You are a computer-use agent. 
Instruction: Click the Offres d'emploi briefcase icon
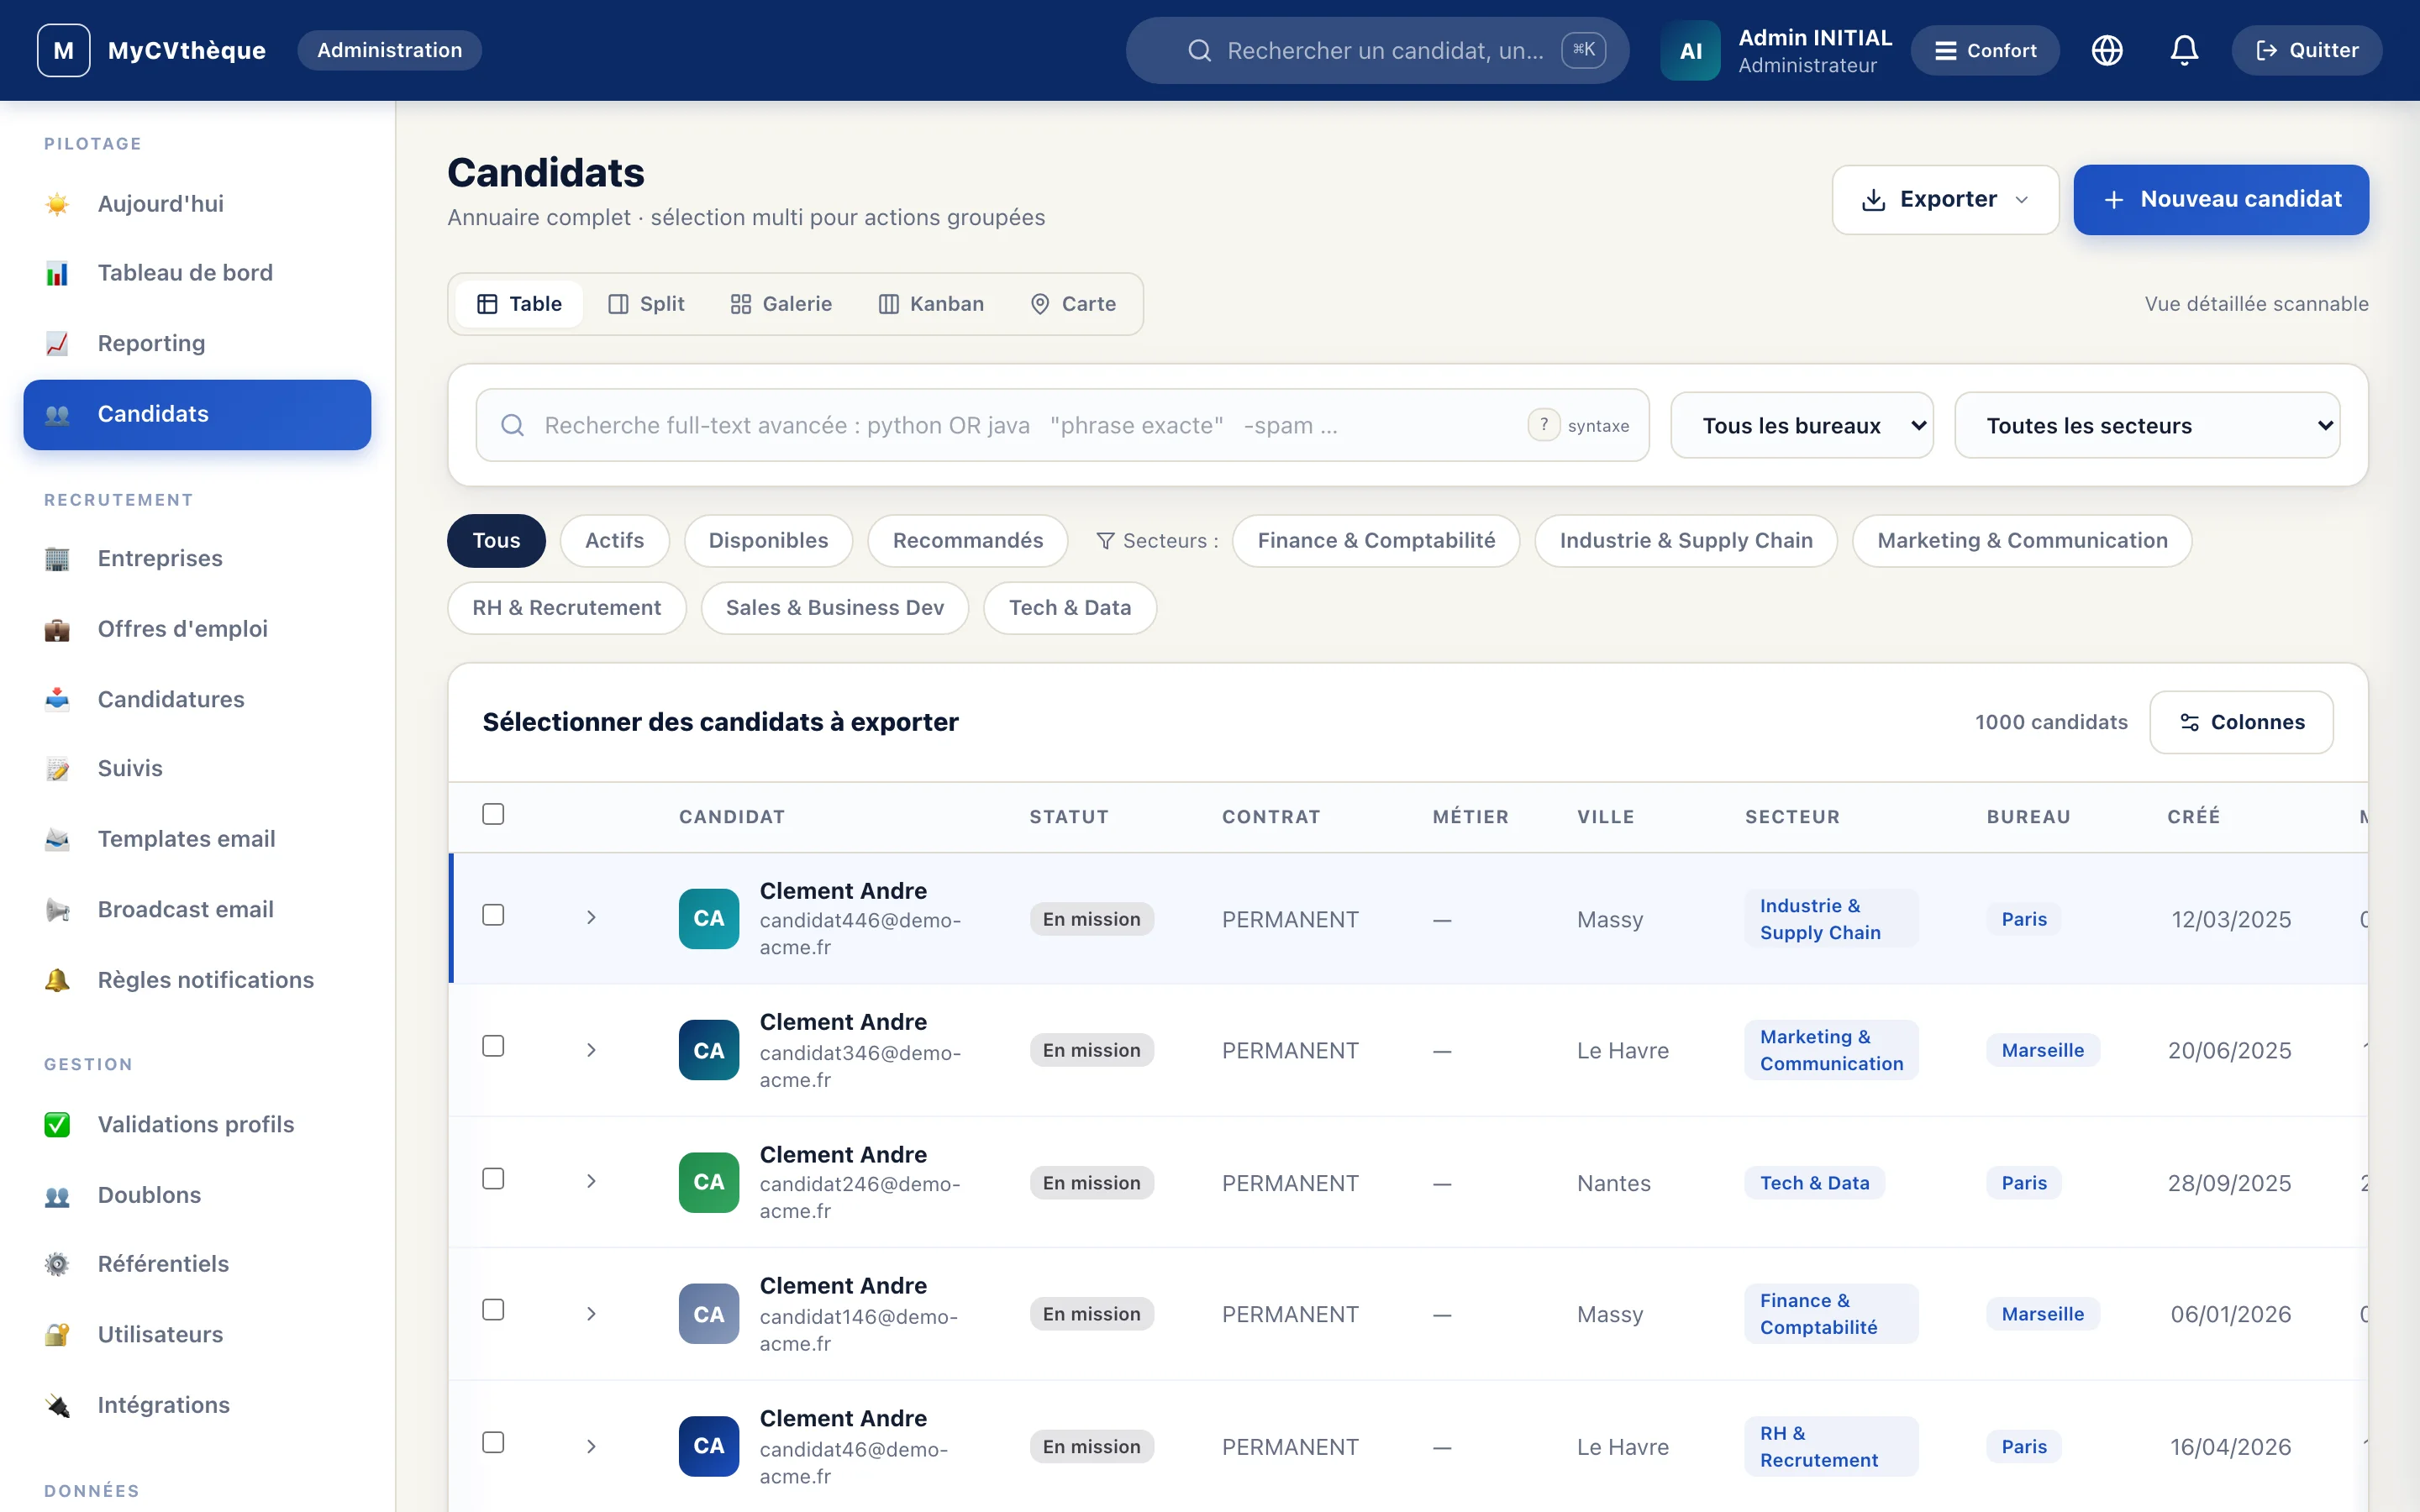pos(57,629)
